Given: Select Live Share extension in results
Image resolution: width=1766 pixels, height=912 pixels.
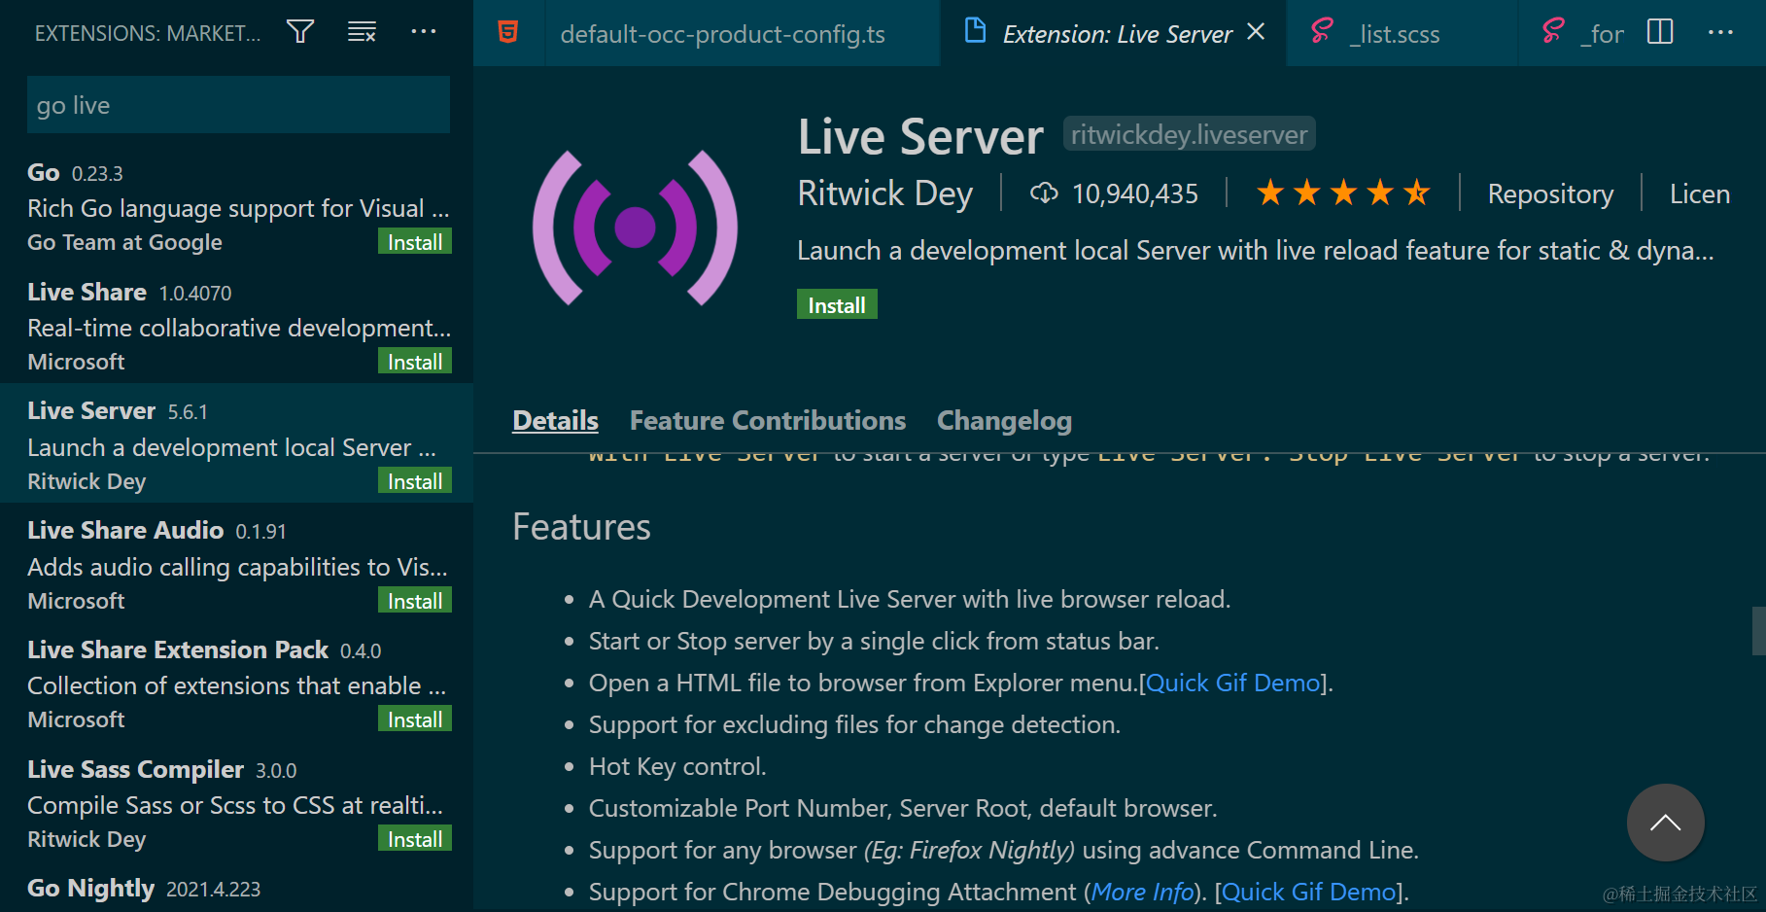Looking at the screenshot, I should [236, 325].
